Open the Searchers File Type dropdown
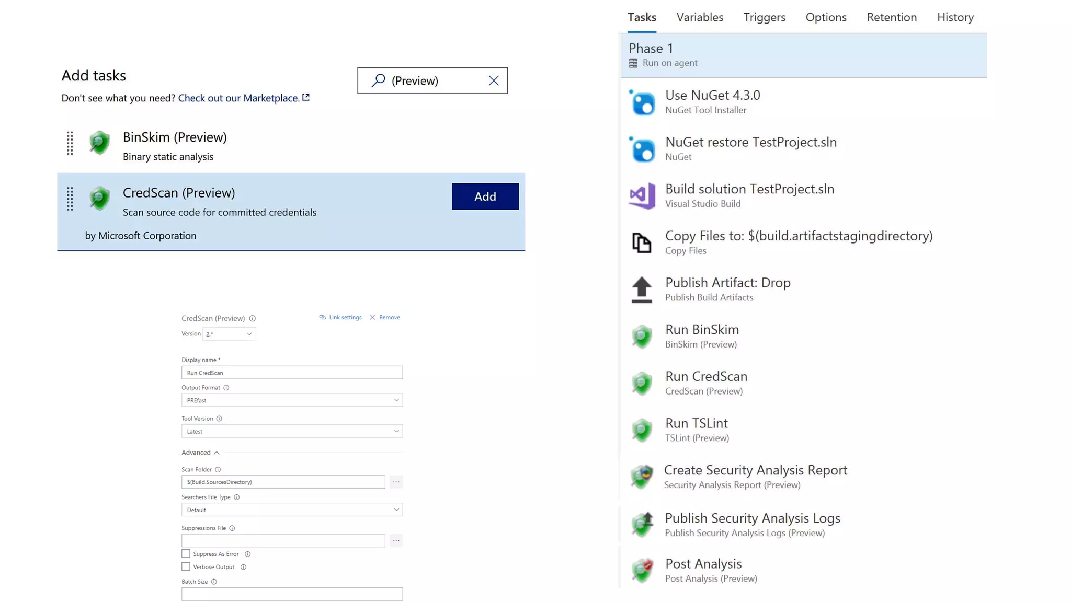 click(292, 510)
